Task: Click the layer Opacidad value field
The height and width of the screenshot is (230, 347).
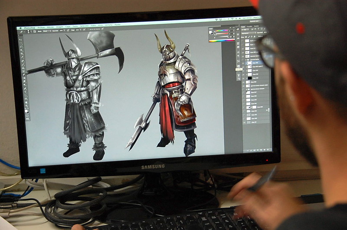Action: 265,32
